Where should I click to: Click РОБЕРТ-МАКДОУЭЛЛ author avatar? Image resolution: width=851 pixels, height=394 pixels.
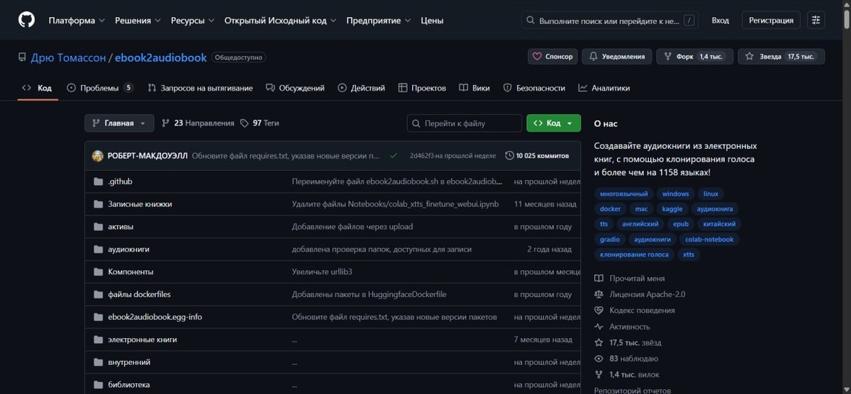tap(98, 156)
